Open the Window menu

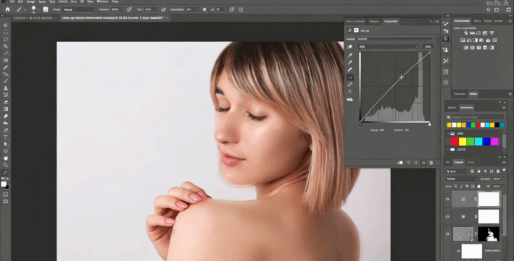point(102,1)
